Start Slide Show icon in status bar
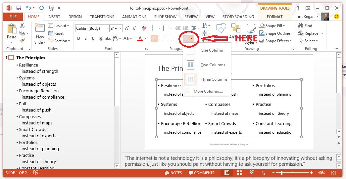The width and height of the screenshot is (346, 179). pos(264,173)
